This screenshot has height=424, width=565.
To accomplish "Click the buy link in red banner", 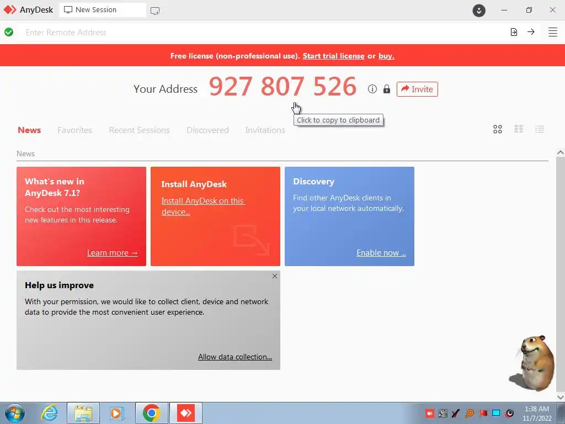I will click(x=386, y=56).
